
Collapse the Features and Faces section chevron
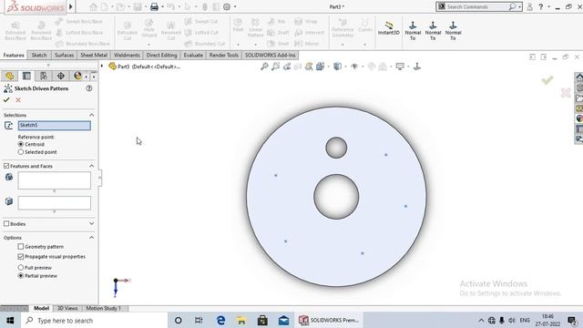point(91,166)
